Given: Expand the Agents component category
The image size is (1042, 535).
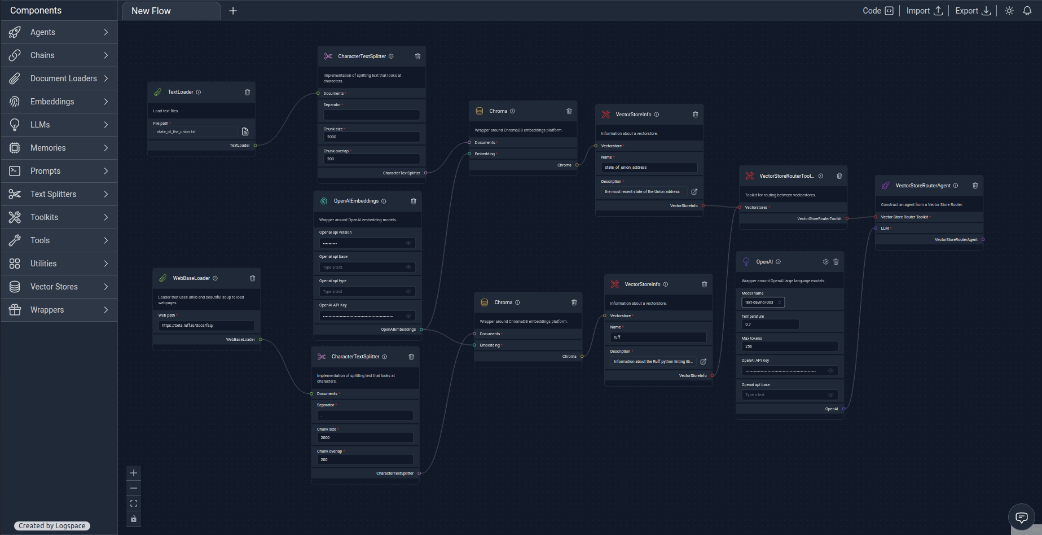Looking at the screenshot, I should click(x=59, y=32).
